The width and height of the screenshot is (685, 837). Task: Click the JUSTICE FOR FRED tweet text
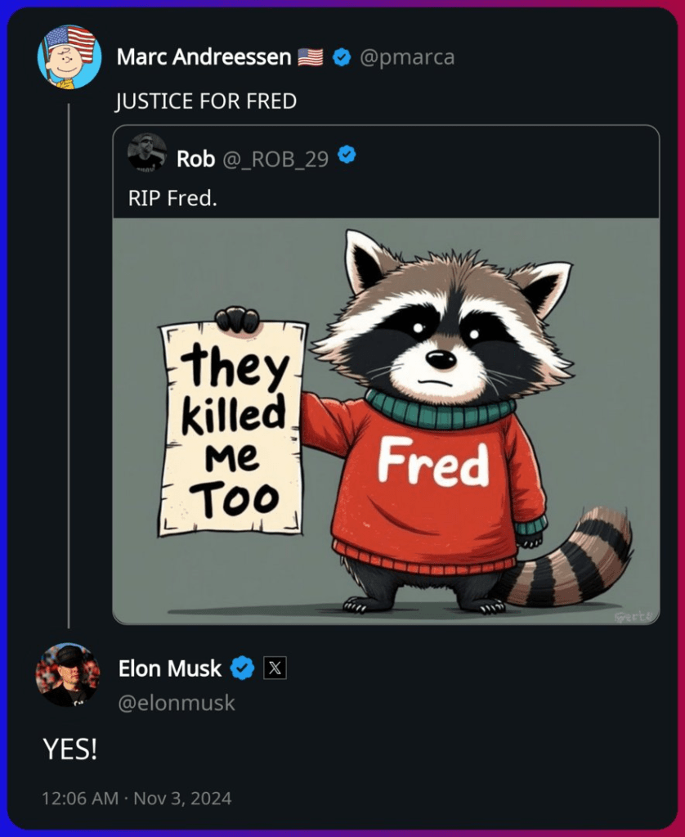[x=205, y=101]
